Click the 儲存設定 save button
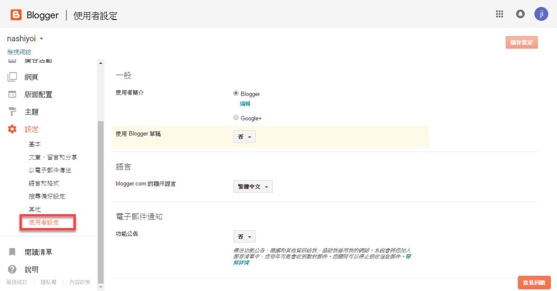 tap(522, 42)
